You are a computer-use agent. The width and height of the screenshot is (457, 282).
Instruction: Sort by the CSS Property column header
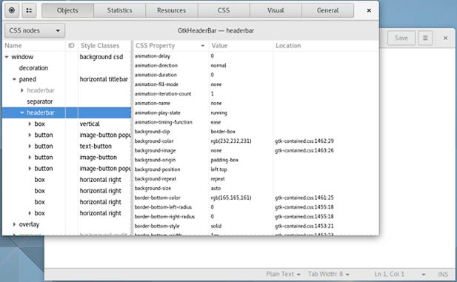coord(170,46)
